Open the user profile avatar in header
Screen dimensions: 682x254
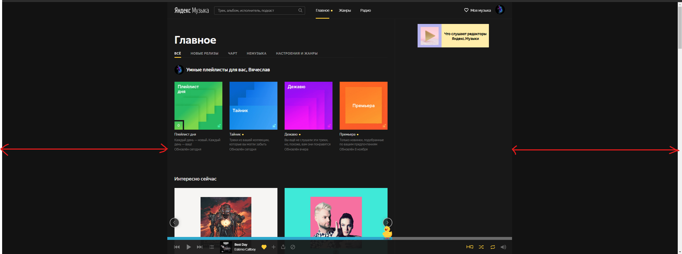500,10
